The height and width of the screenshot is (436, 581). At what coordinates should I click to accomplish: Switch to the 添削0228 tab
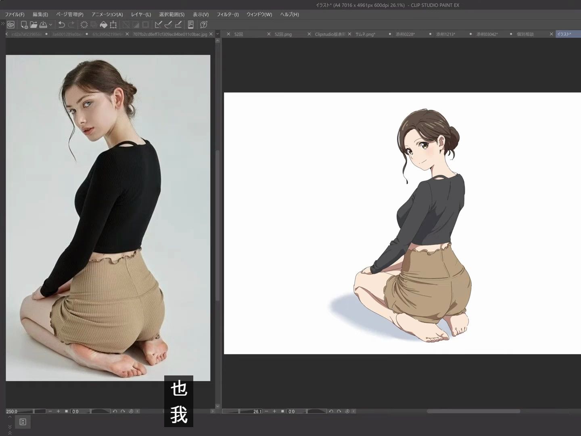coord(405,34)
